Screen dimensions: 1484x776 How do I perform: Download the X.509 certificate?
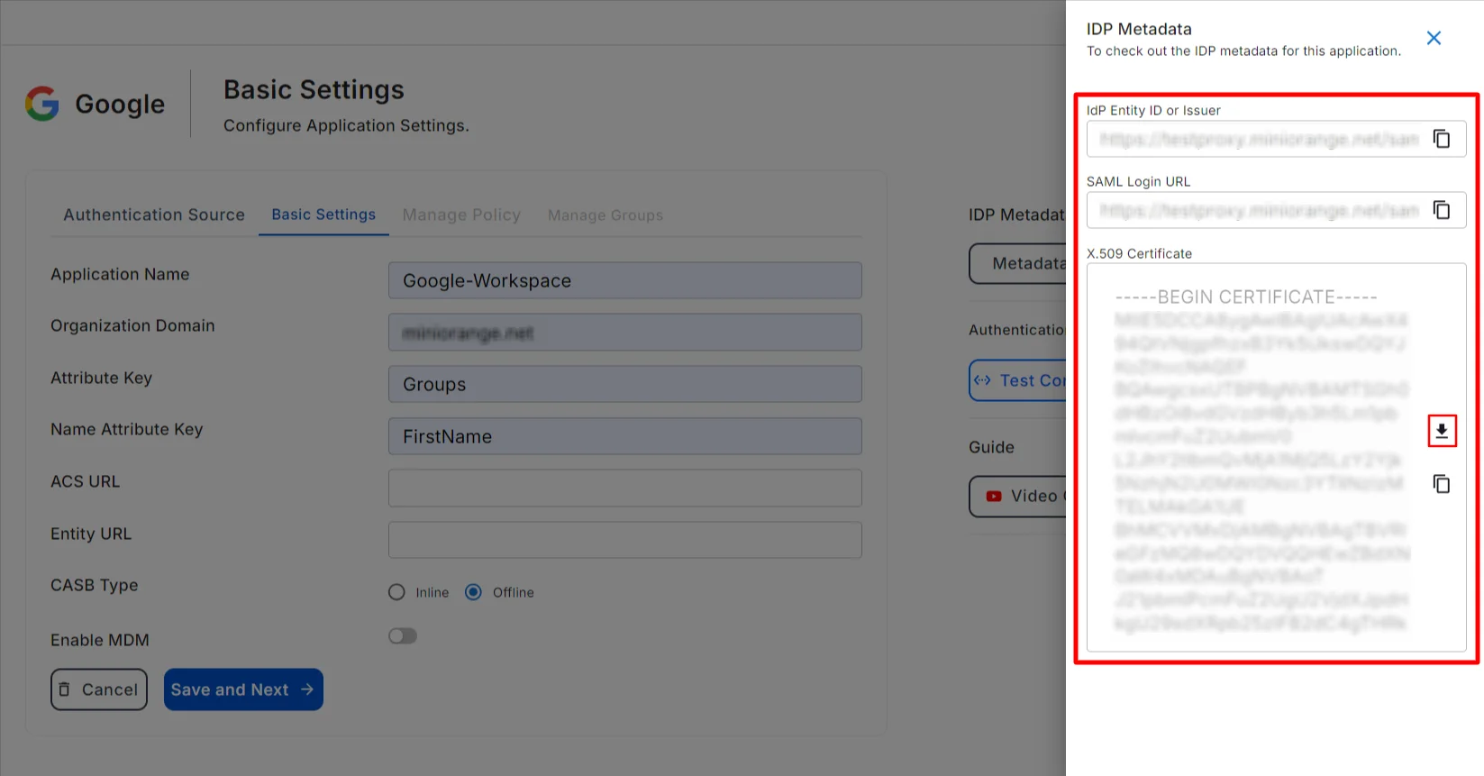tap(1442, 431)
